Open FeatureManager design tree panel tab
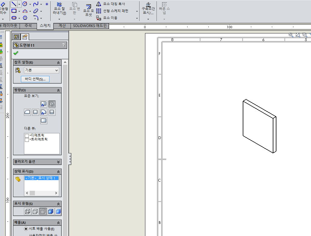The image size is (311, 236). coord(16,37)
